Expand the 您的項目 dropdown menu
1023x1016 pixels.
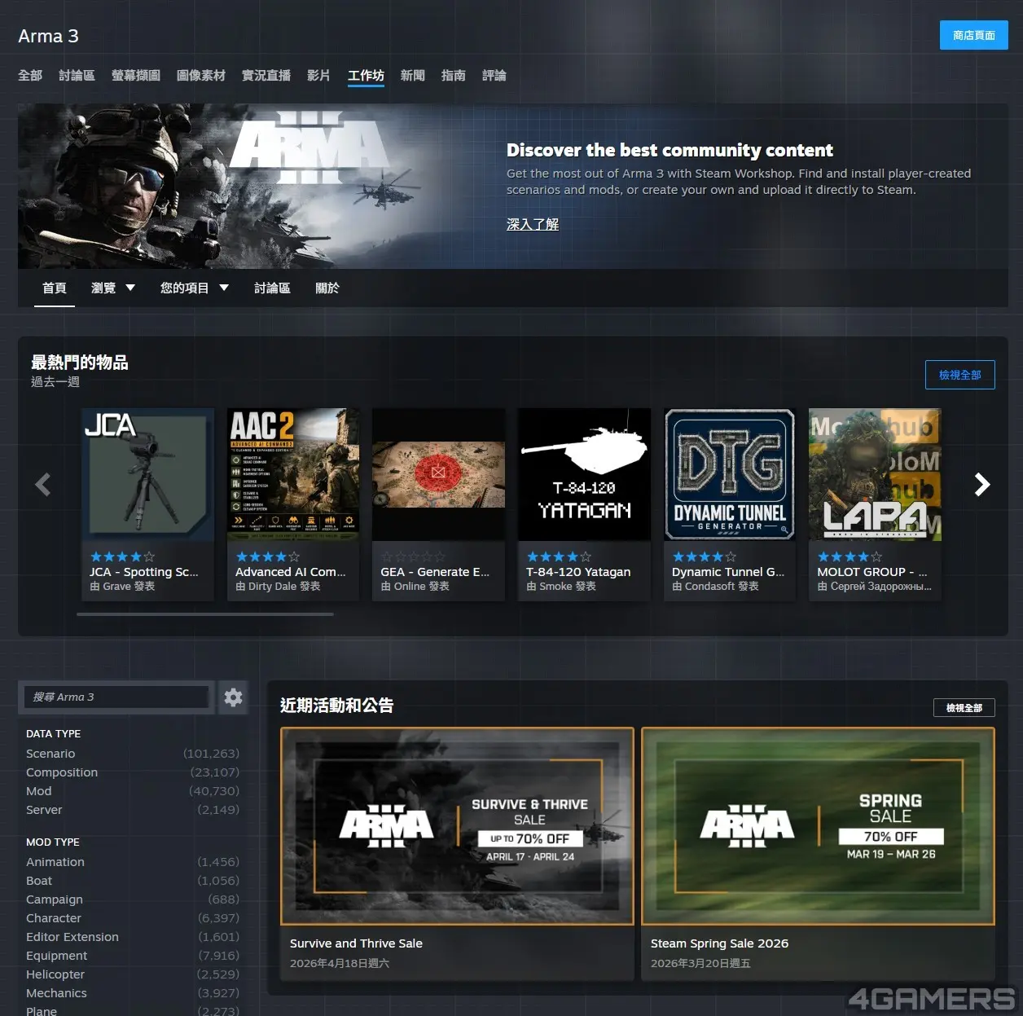195,288
